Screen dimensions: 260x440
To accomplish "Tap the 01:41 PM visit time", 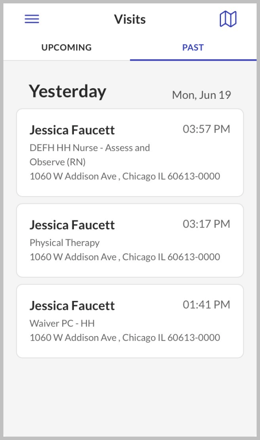I will coord(207,304).
